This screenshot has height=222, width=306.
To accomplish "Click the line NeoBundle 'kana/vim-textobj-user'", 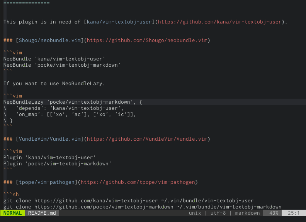I will point(54,59).
